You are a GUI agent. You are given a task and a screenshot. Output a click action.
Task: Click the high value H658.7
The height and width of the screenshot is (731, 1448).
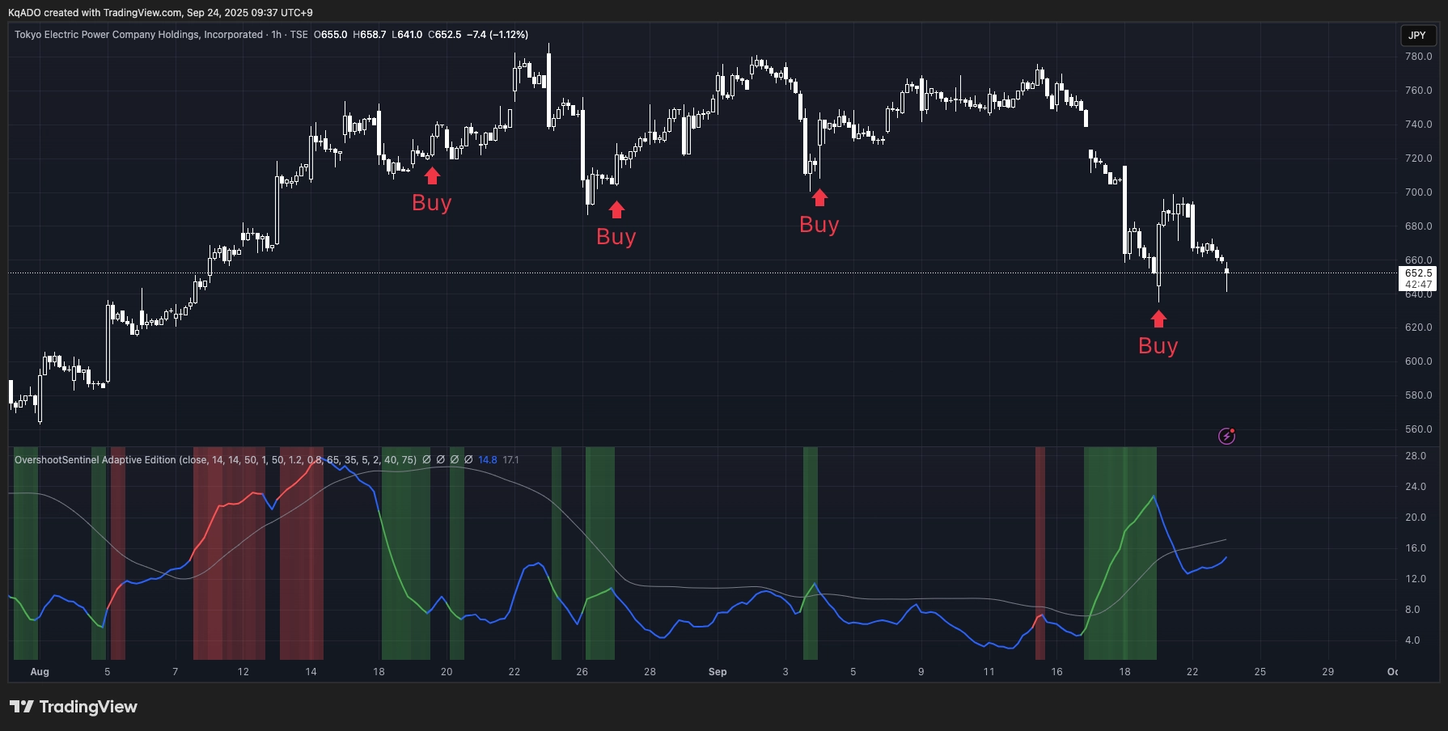(370, 35)
